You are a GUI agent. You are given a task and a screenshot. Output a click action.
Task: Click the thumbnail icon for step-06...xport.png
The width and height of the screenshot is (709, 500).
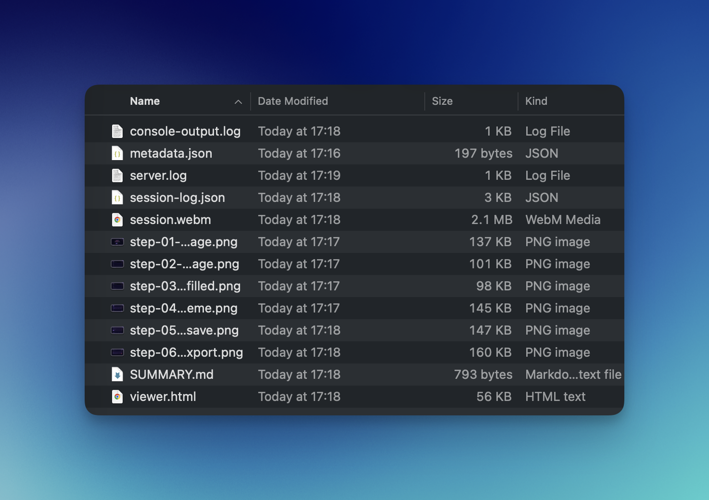[x=117, y=352]
